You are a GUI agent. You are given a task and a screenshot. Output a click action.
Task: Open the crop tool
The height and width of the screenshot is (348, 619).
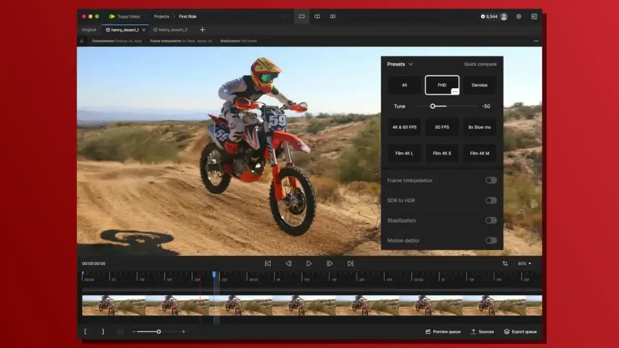(x=505, y=263)
